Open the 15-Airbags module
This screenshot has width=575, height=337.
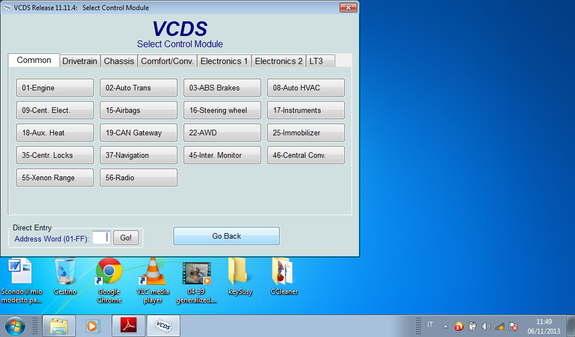[139, 110]
